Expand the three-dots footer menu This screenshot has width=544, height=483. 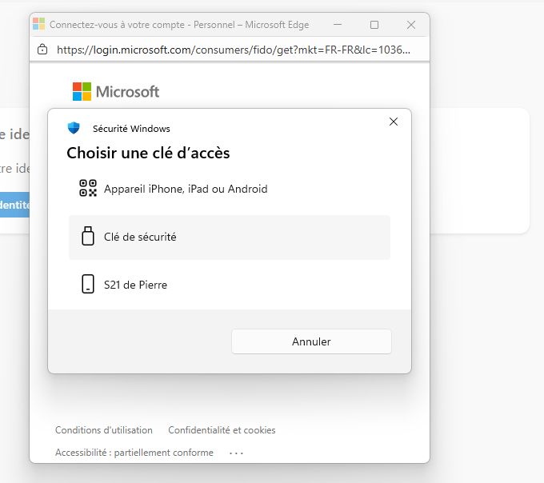(236, 453)
